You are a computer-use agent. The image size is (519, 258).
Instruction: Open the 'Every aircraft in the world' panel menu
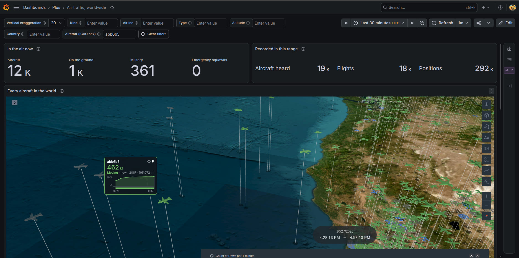pos(492,91)
